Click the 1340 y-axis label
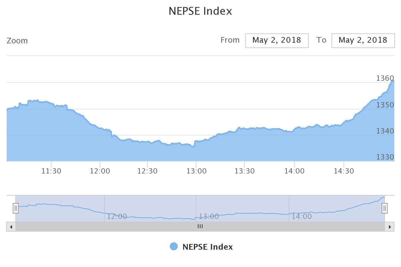Image resolution: width=401 pixels, height=267 pixels. point(385,131)
